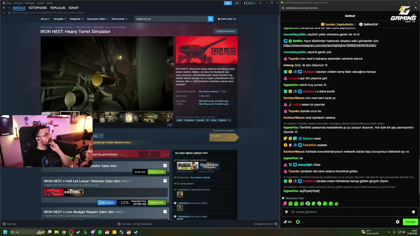Switch to the MAĞAZA tab
420x236 pixels.
(19, 8)
